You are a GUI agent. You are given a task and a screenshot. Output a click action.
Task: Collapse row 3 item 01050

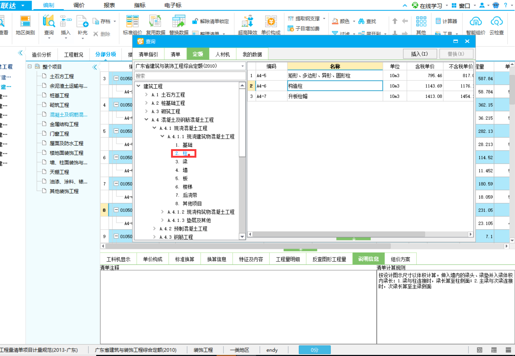116,78
